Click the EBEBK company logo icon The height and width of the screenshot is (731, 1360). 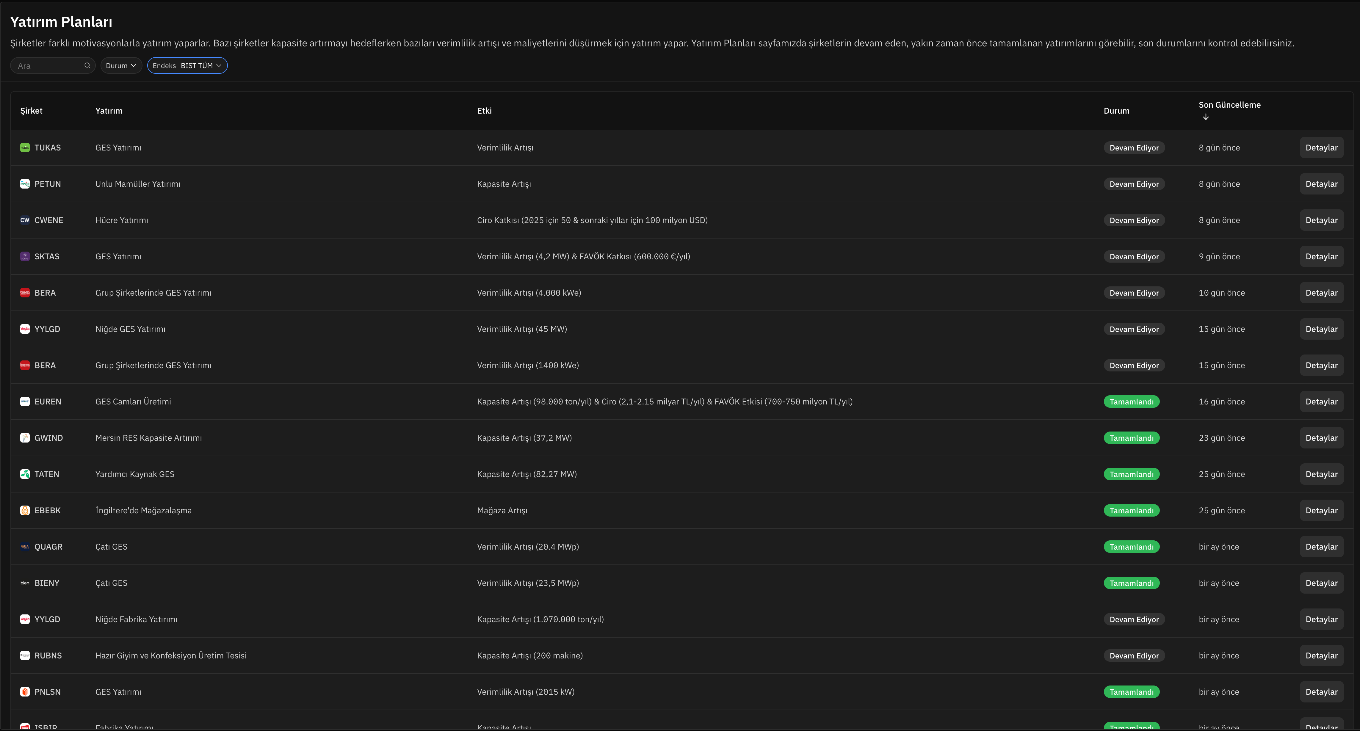click(x=25, y=510)
